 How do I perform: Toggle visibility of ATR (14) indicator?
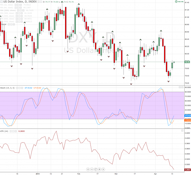(x=11, y=131)
